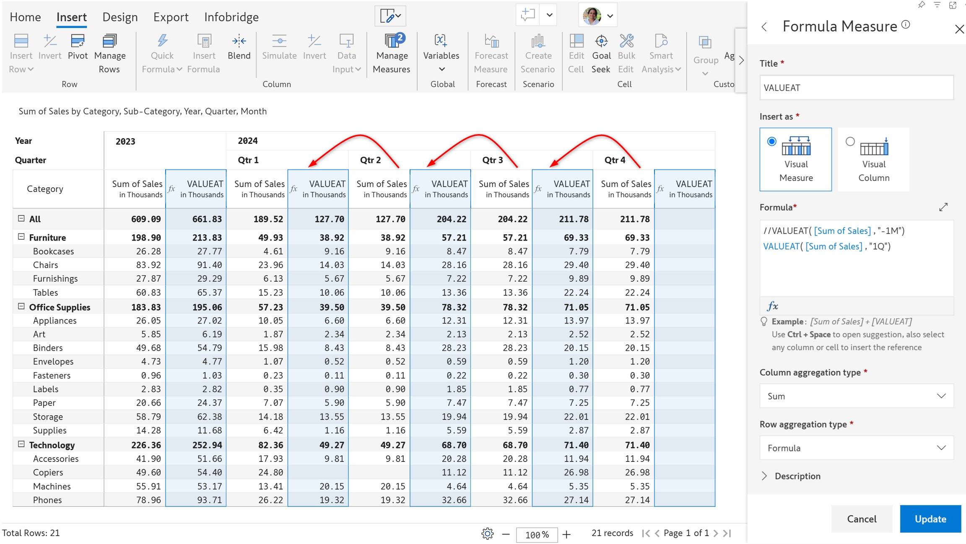
Task: Click the fx function button below formula
Action: pos(772,306)
